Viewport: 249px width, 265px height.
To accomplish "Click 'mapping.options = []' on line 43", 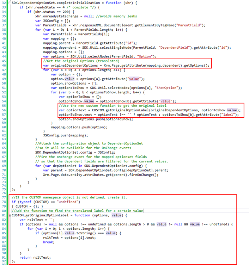I will (63, 52).
